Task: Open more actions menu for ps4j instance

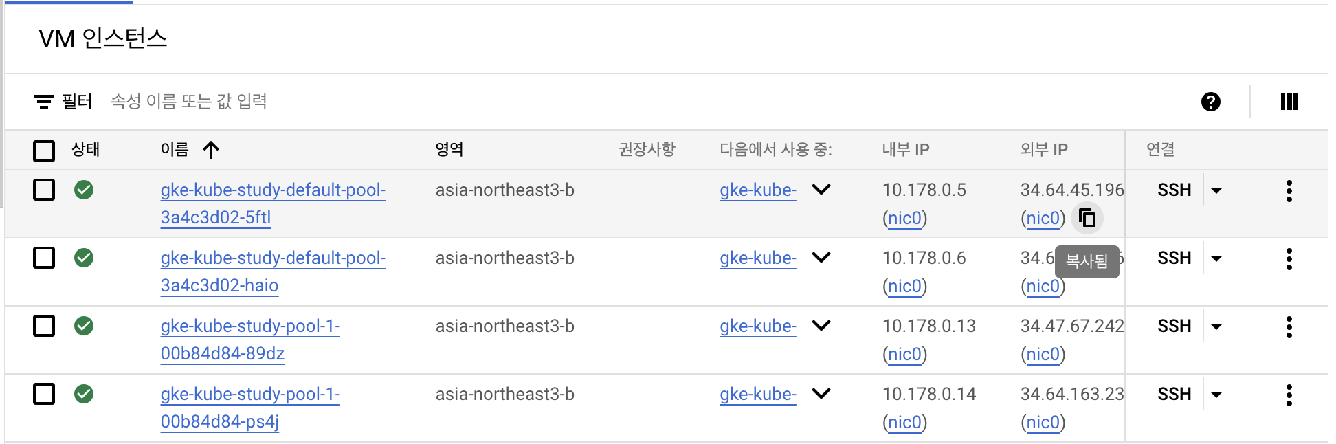Action: [1289, 395]
